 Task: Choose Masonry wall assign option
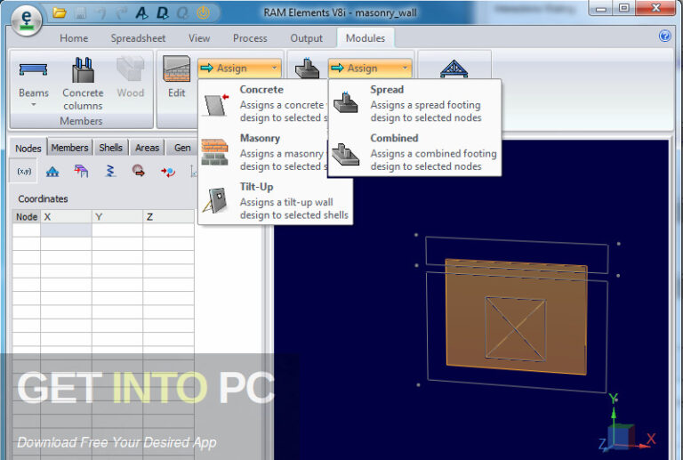coord(263,152)
